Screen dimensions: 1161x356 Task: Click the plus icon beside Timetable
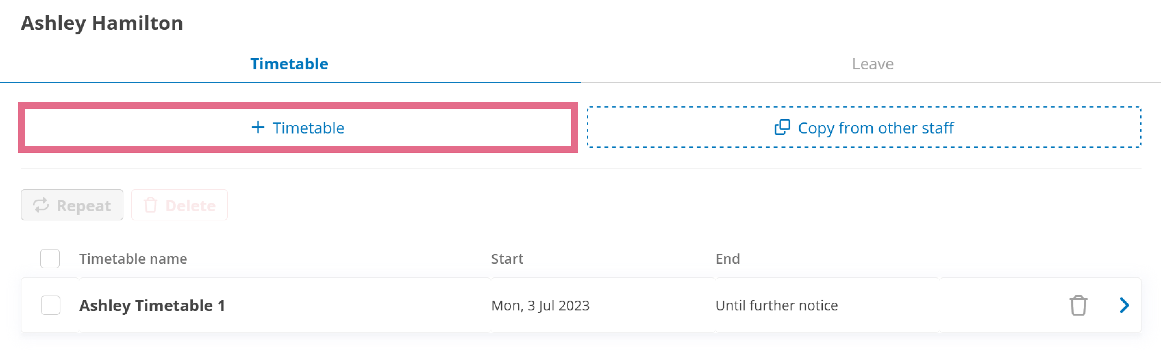[x=258, y=127]
